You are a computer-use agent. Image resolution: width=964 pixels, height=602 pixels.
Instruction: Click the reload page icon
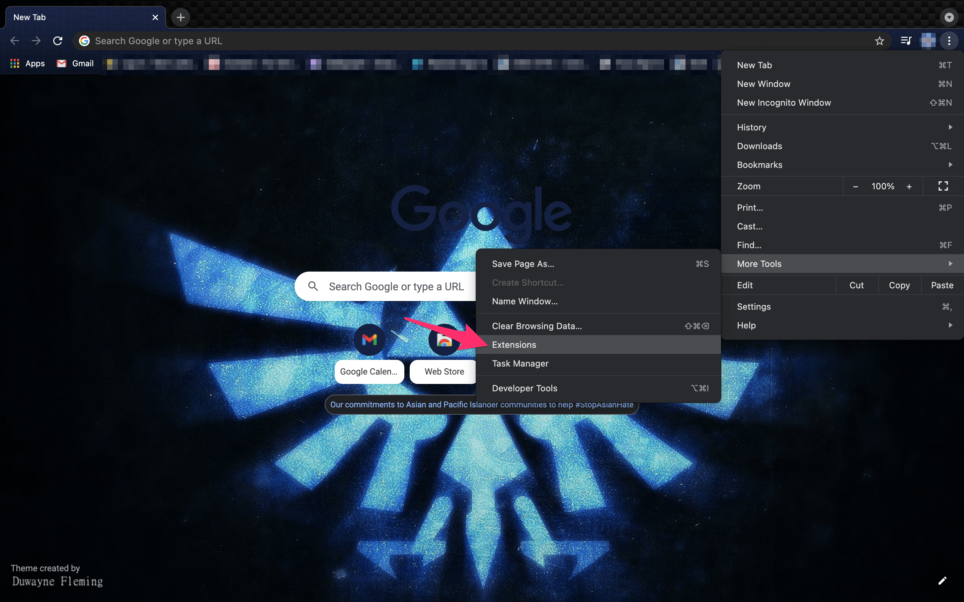(x=58, y=40)
